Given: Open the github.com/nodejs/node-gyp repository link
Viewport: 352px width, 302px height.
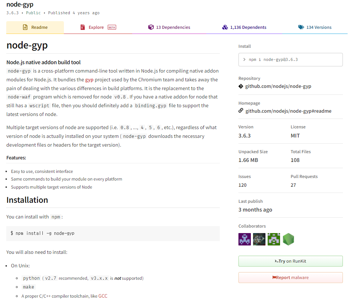Looking at the screenshot, I should (x=278, y=86).
